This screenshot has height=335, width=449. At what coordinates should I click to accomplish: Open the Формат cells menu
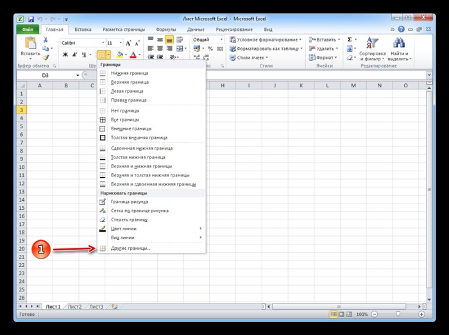coord(323,58)
